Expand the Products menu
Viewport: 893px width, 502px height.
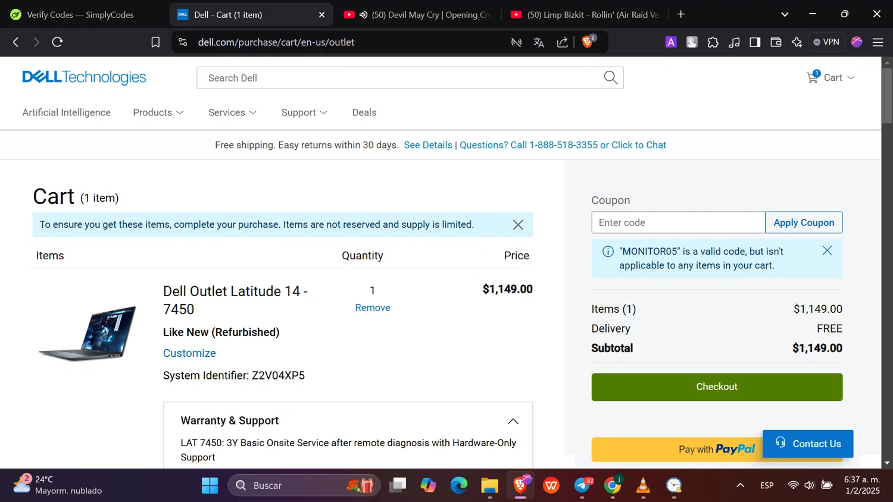tap(158, 112)
